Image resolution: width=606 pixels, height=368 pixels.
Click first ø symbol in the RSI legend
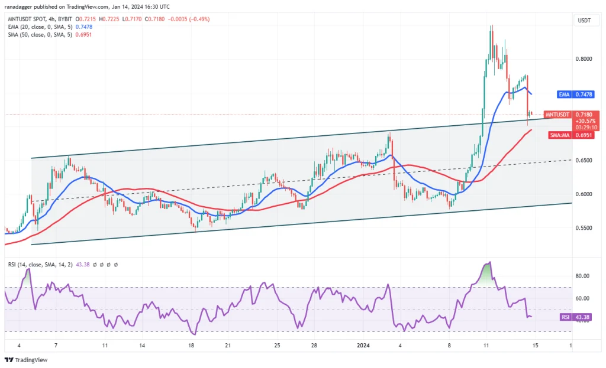tap(95, 265)
